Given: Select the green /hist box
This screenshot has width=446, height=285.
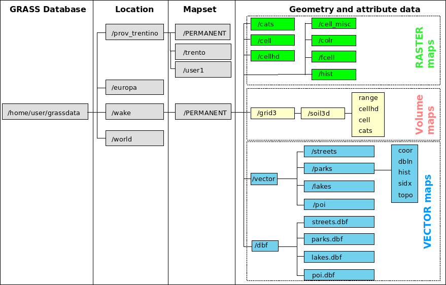Looking at the screenshot, I should tap(333, 74).
